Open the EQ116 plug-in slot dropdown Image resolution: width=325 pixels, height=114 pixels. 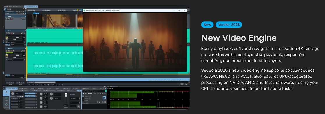(x=36, y=93)
